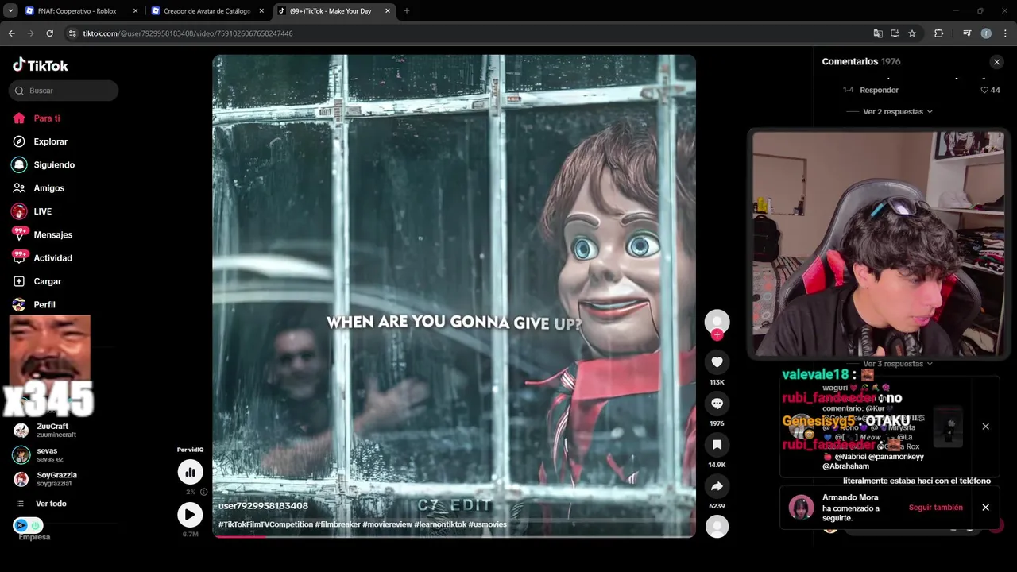Open the Empresa footer link
The image size is (1017, 572).
(34, 537)
